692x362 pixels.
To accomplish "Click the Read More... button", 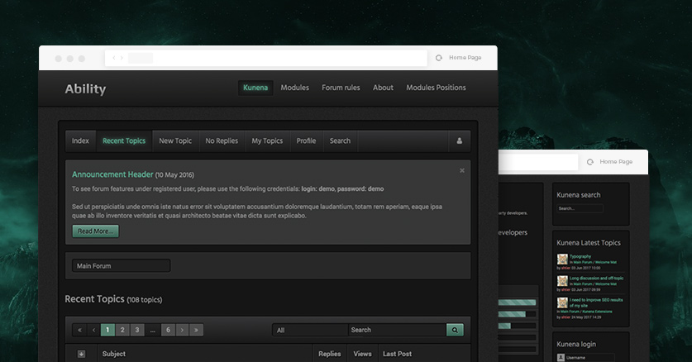I will click(95, 231).
